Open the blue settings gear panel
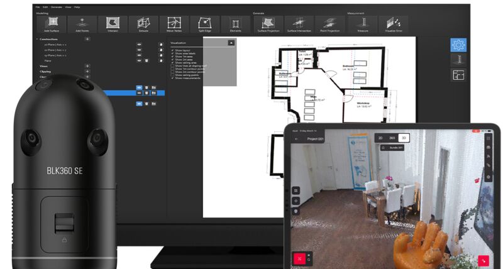This screenshot has width=503, height=269. [458, 45]
